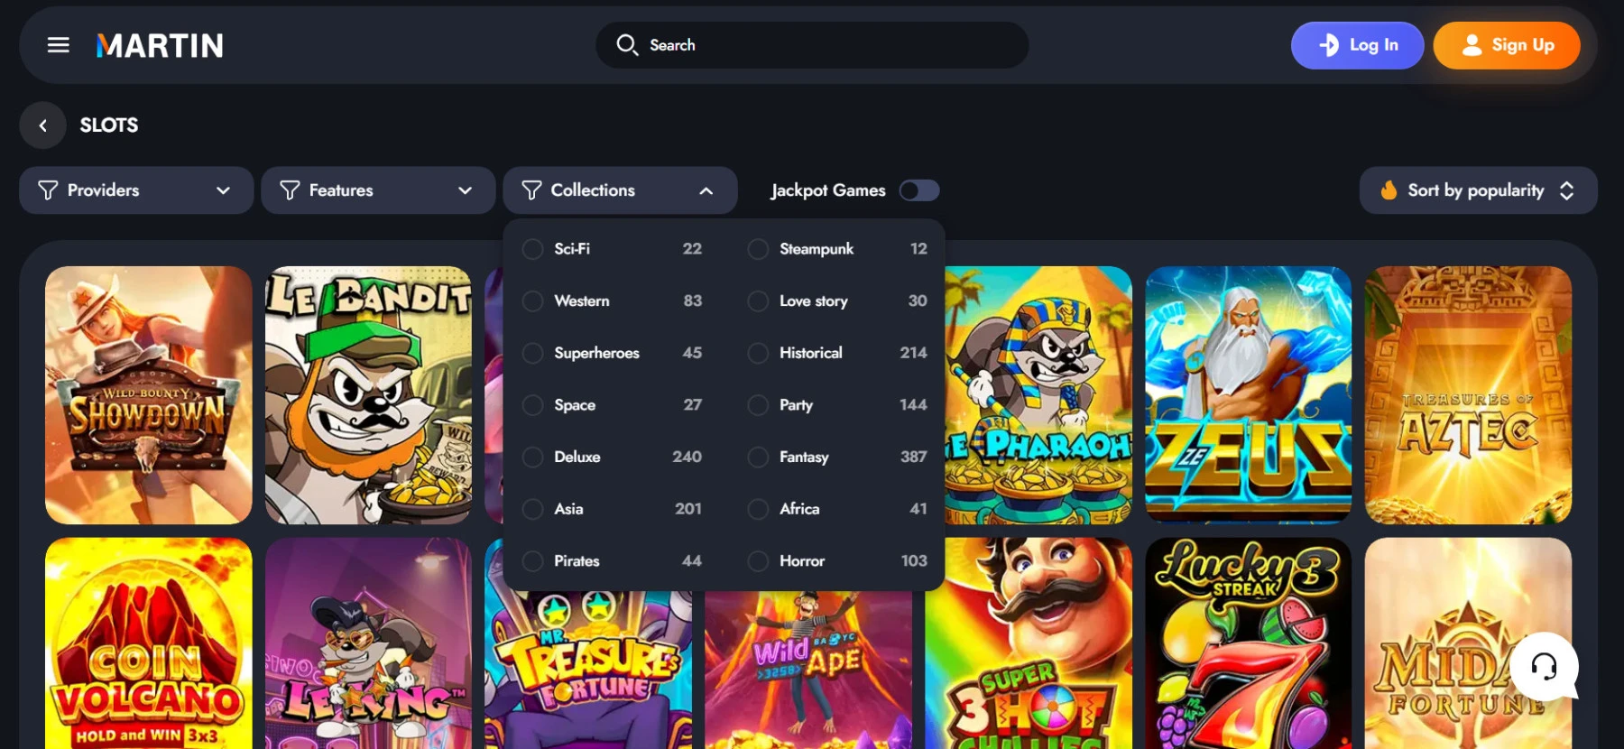Click the funnel icon in Features filter
1624x749 pixels.
[x=290, y=190]
